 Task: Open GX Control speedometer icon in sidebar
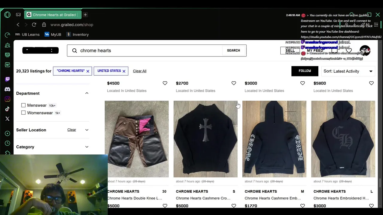[x=7, y=35]
